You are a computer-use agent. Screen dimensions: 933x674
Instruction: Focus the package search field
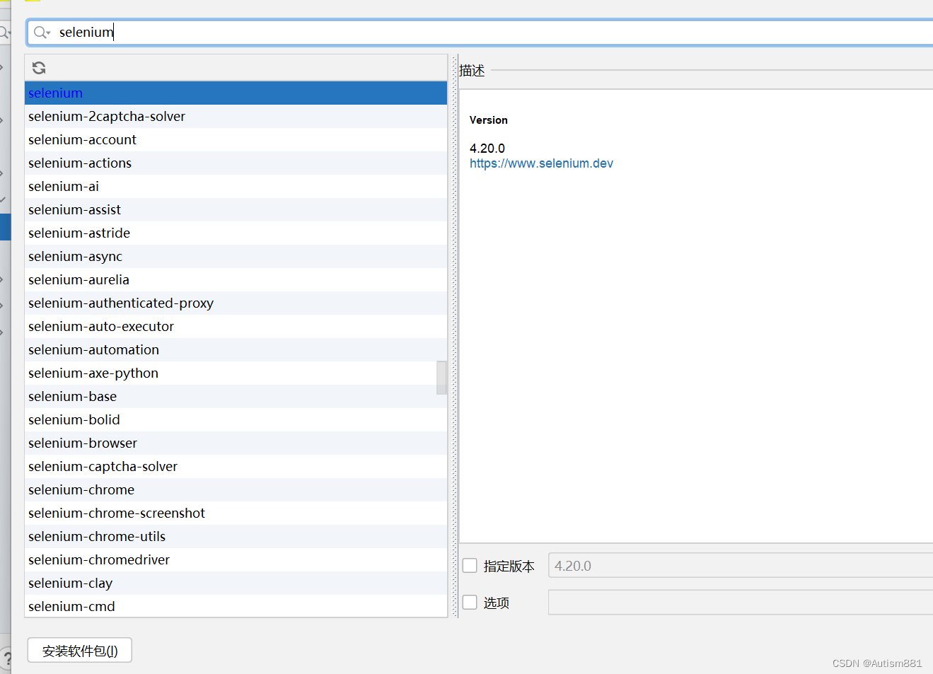(x=481, y=33)
